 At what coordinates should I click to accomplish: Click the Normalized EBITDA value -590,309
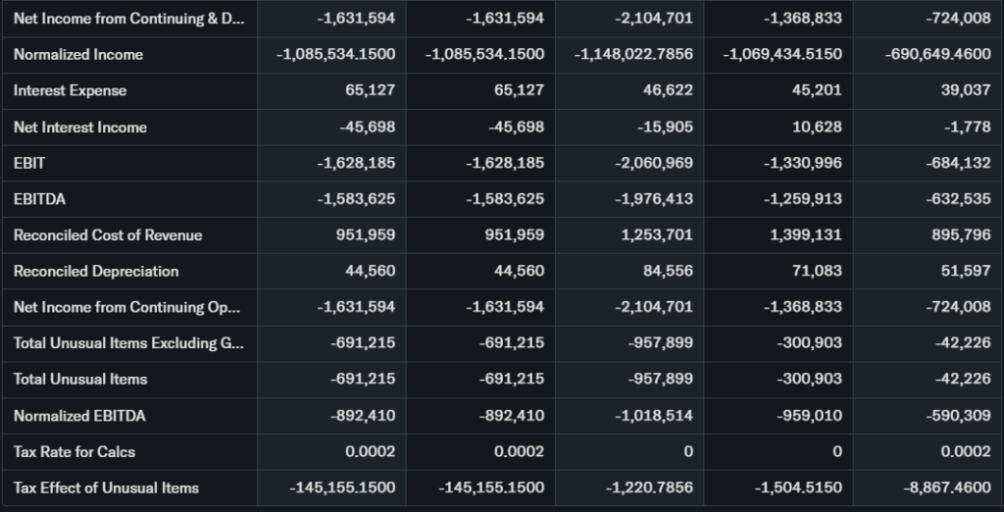point(958,416)
